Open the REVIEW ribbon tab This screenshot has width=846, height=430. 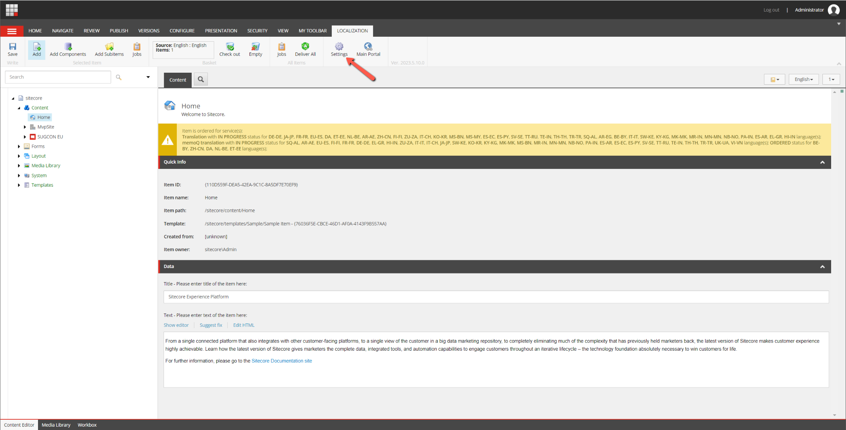coord(92,31)
